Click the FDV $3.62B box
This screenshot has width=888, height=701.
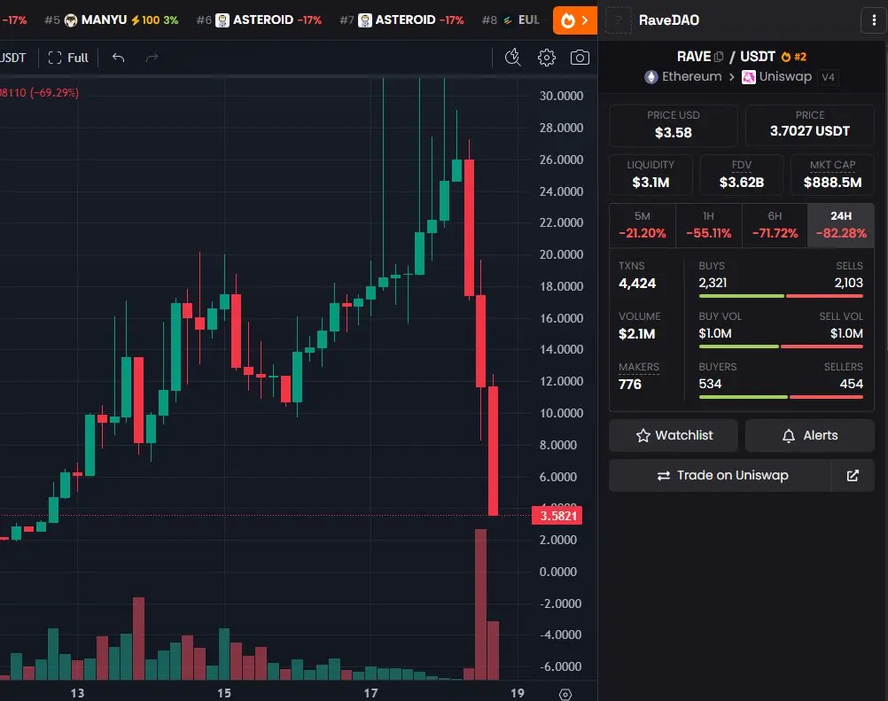tap(741, 175)
